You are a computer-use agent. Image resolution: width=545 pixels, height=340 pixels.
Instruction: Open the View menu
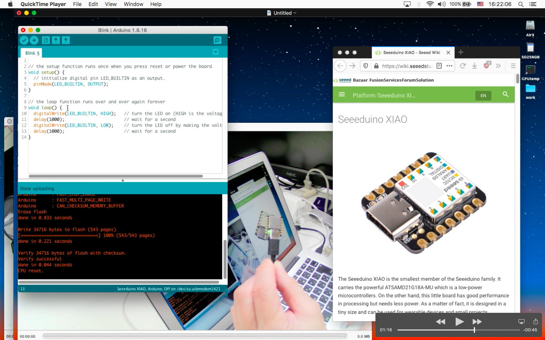coord(111,4)
